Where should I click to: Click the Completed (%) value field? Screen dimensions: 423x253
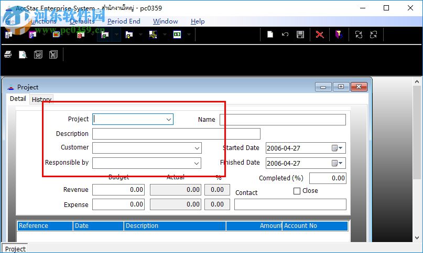click(328, 178)
